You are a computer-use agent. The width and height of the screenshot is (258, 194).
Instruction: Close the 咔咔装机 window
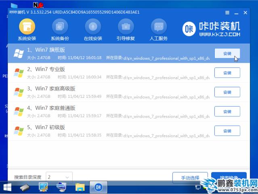[245, 13]
